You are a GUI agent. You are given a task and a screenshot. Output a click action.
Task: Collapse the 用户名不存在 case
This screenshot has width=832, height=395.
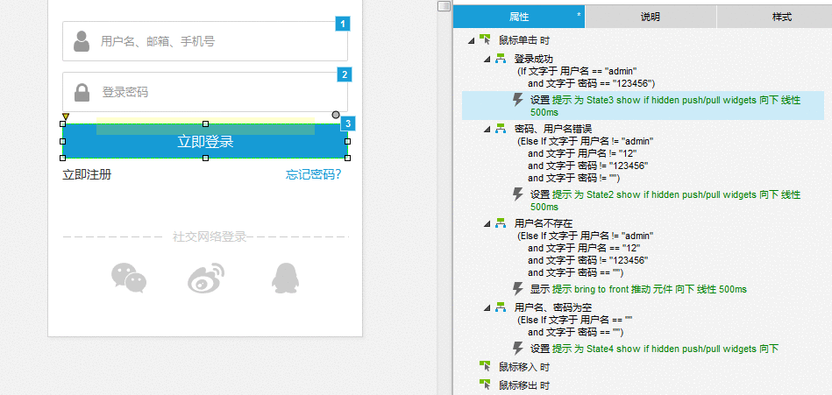pos(487,223)
